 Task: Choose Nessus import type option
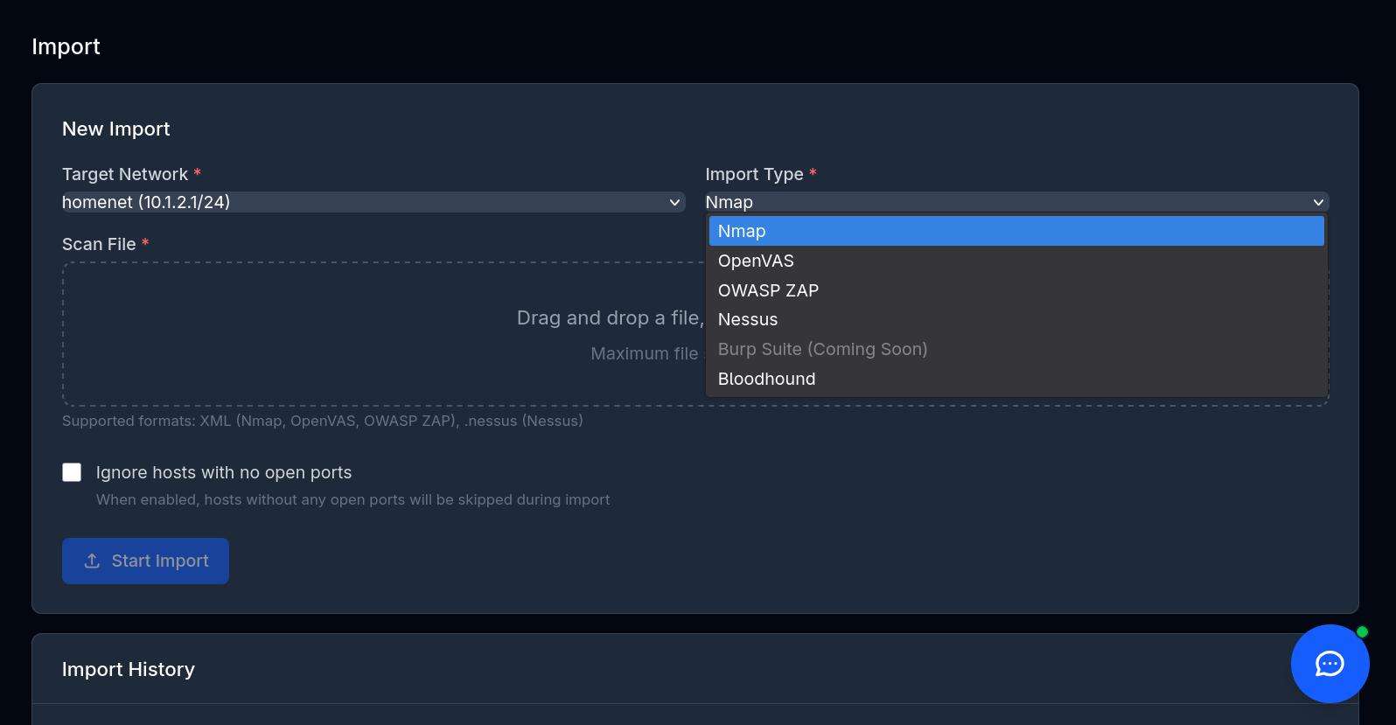tap(1016, 319)
